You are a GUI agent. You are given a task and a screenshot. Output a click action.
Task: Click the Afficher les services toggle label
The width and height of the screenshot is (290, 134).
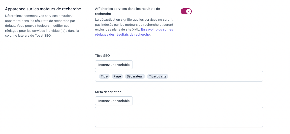tap(127, 9)
